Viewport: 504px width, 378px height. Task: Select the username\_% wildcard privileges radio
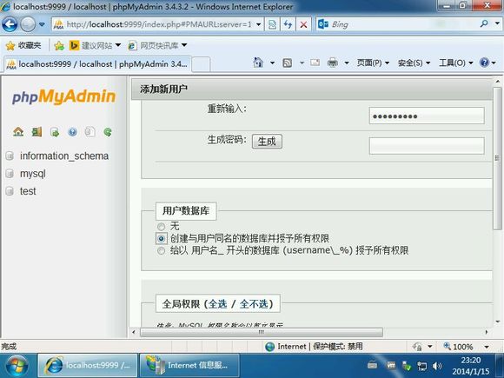[161, 251]
